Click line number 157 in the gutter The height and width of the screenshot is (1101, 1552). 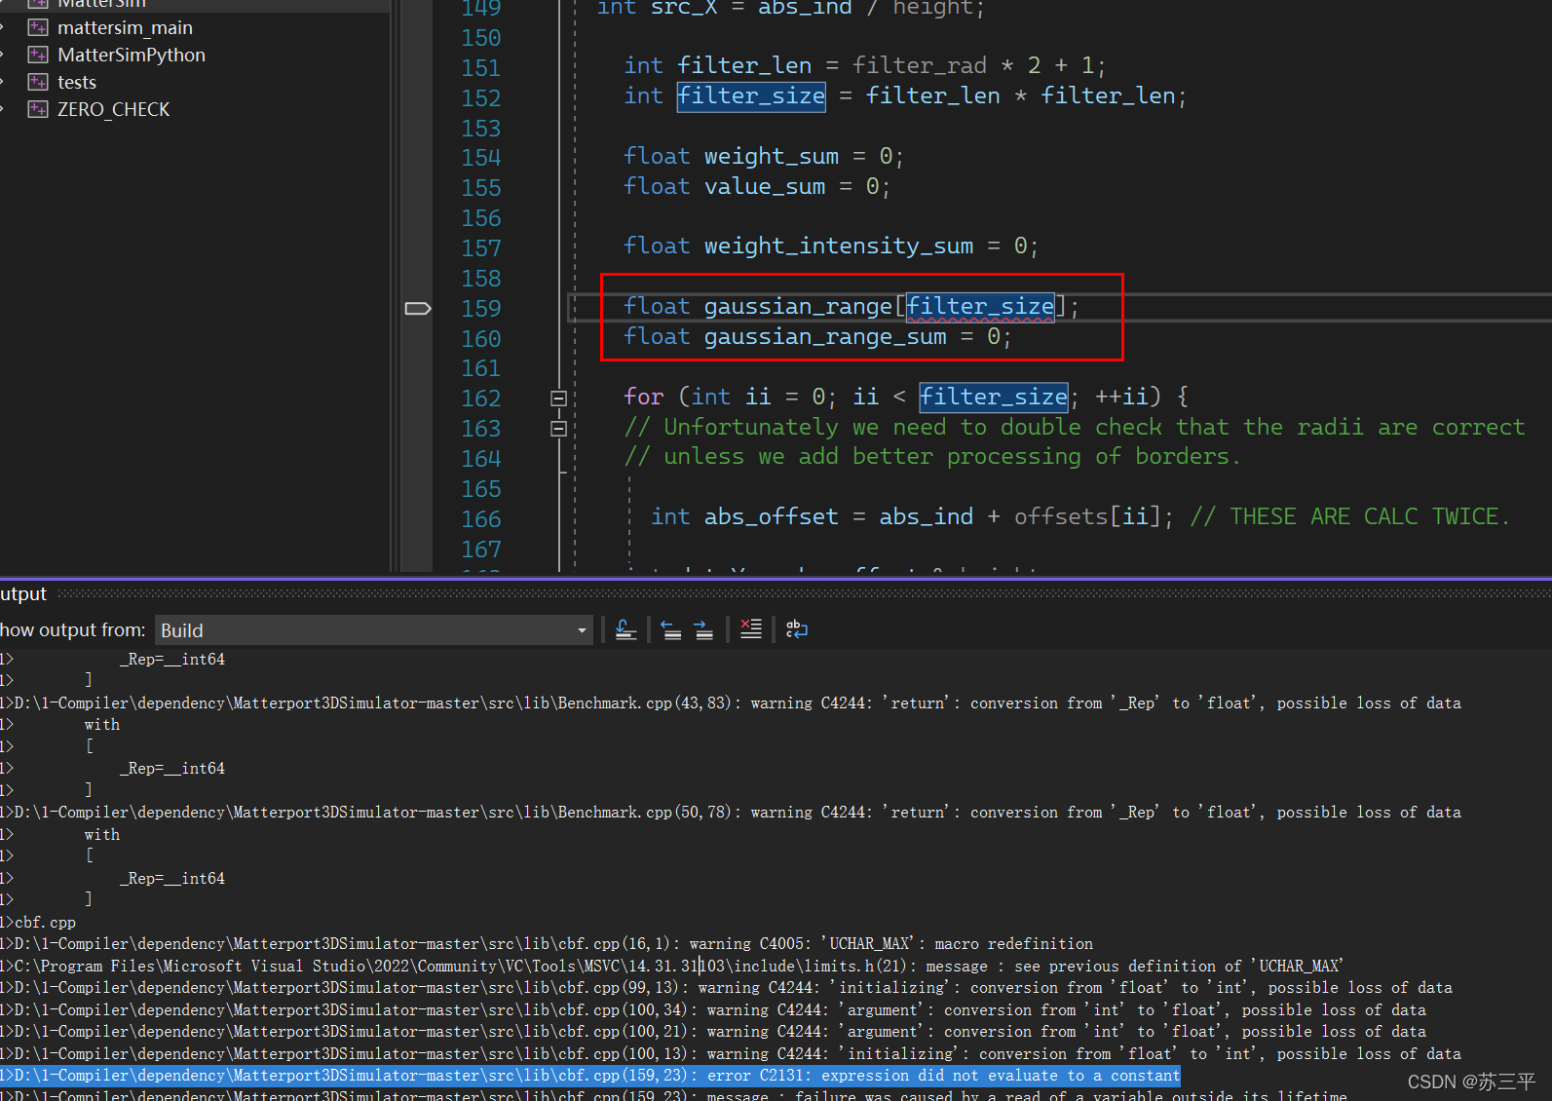pyautogui.click(x=481, y=247)
